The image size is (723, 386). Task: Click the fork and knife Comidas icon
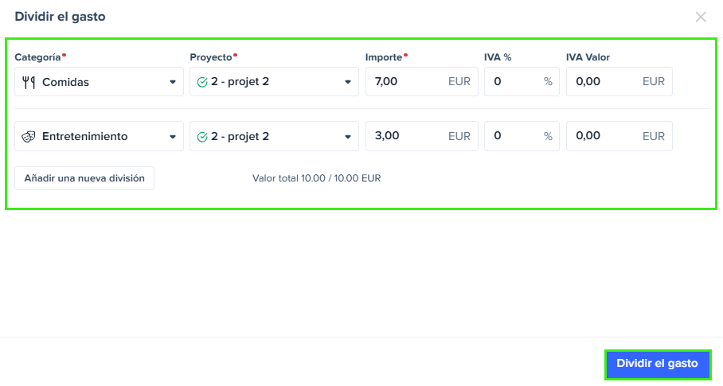pos(29,82)
